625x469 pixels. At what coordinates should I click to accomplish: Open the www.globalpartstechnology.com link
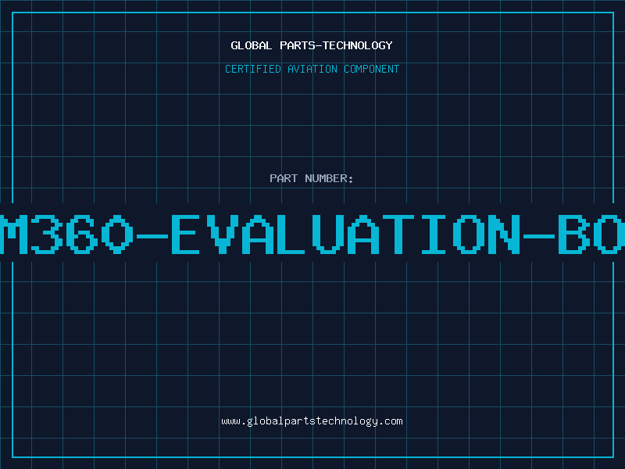(312, 421)
